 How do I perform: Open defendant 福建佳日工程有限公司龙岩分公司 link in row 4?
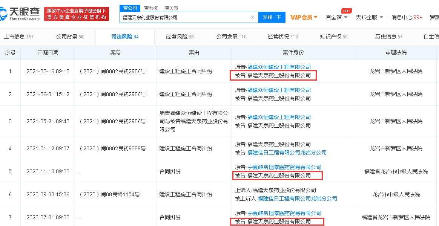(287, 153)
